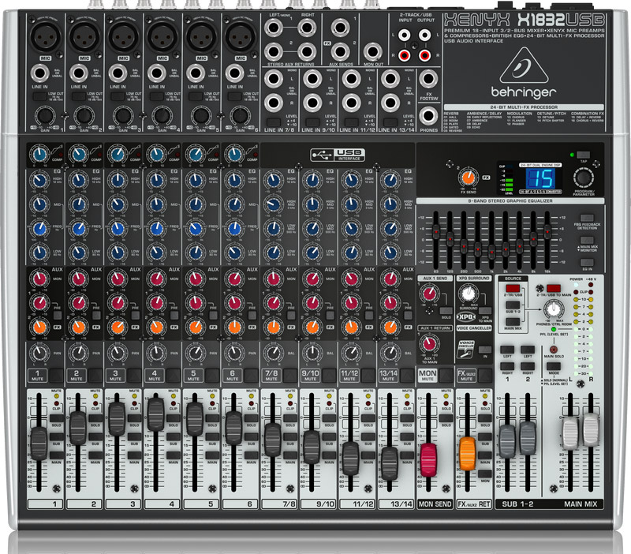This screenshot has width=631, height=554.
Task: Toggle Sub 1 LEFT assign button
Action: pos(507,350)
